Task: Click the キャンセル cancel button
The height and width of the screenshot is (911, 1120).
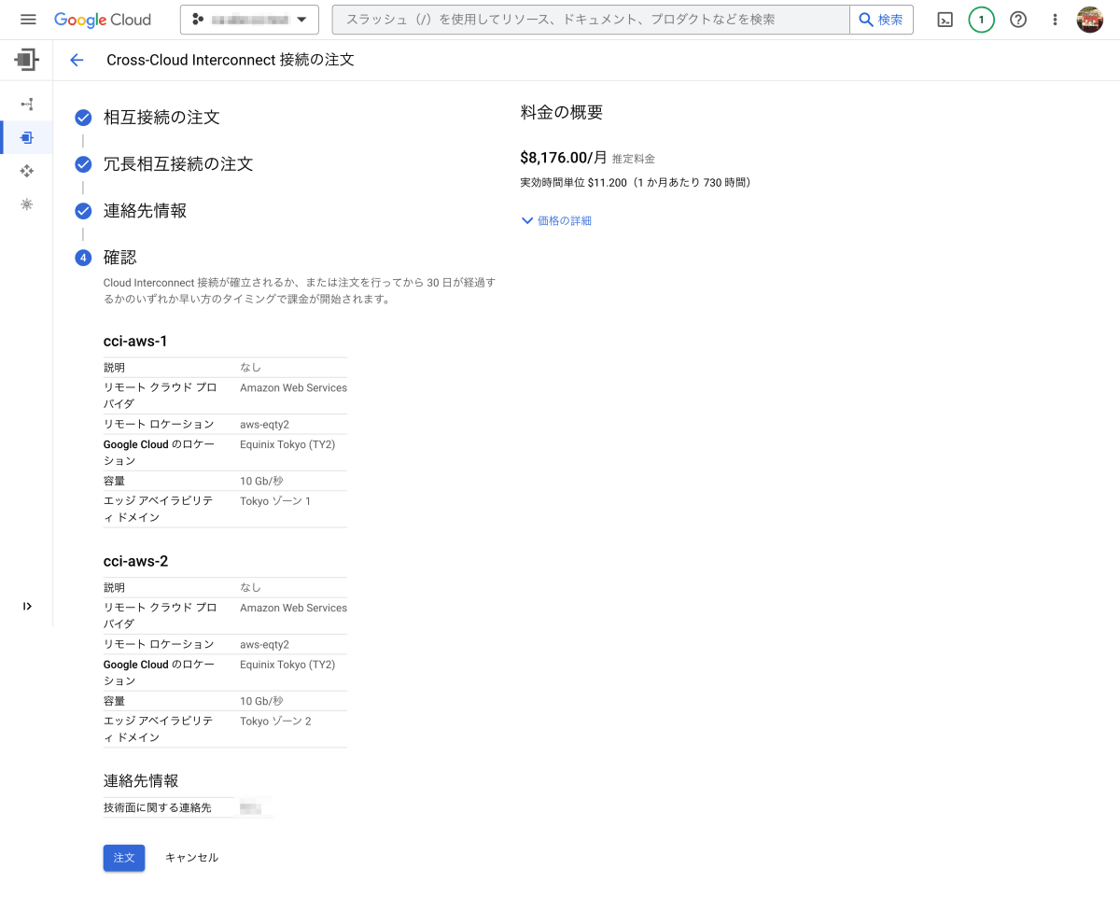Action: [191, 857]
